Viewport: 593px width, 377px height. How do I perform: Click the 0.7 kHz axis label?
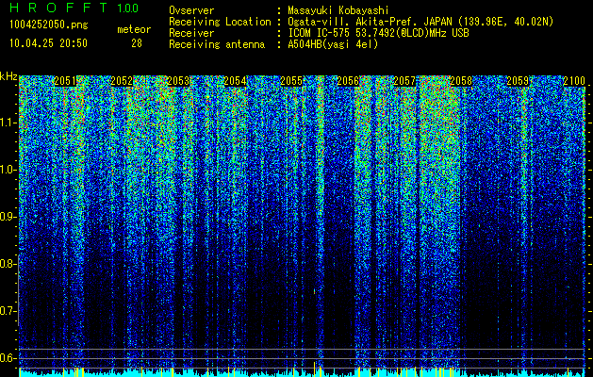[x=8, y=311]
